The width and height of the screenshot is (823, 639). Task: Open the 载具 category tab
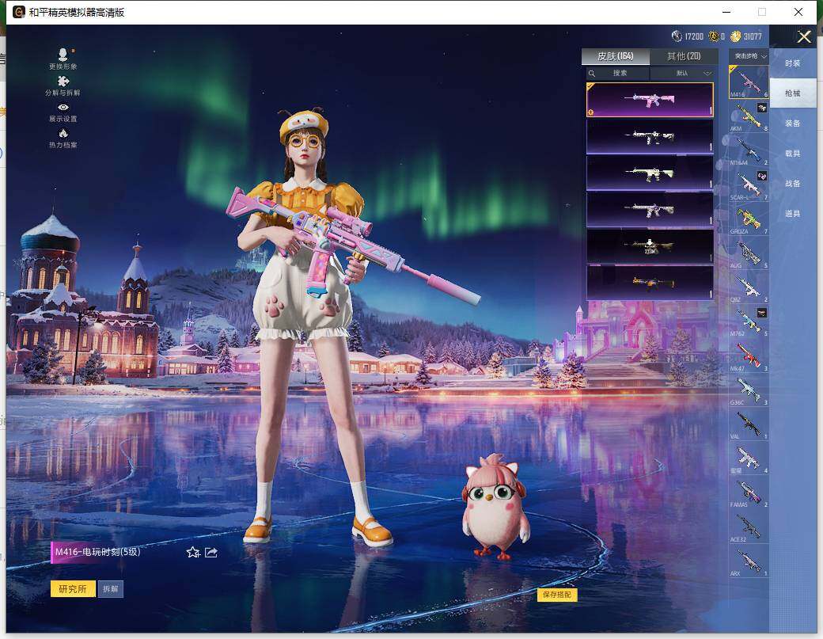pos(793,154)
